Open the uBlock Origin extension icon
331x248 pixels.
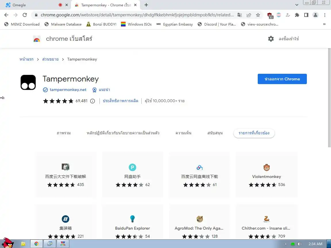coord(270,15)
